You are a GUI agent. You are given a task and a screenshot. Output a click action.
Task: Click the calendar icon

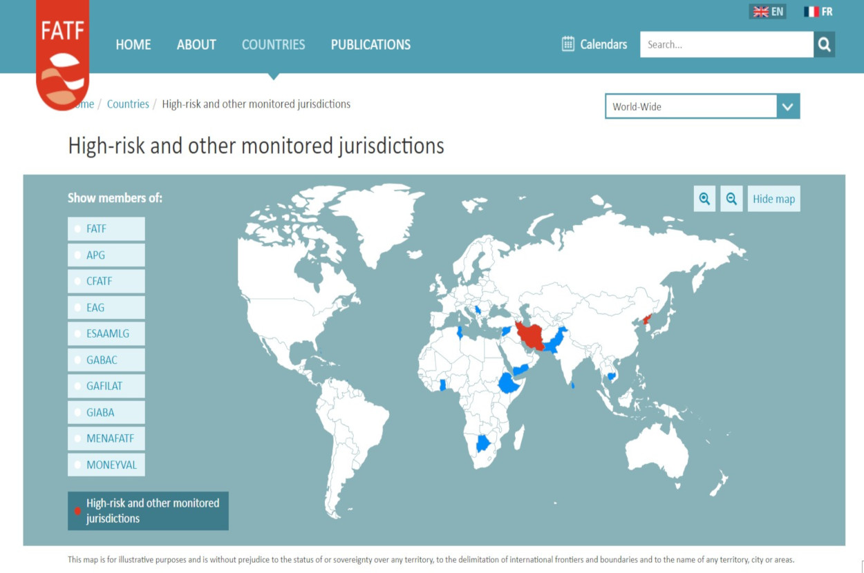568,44
